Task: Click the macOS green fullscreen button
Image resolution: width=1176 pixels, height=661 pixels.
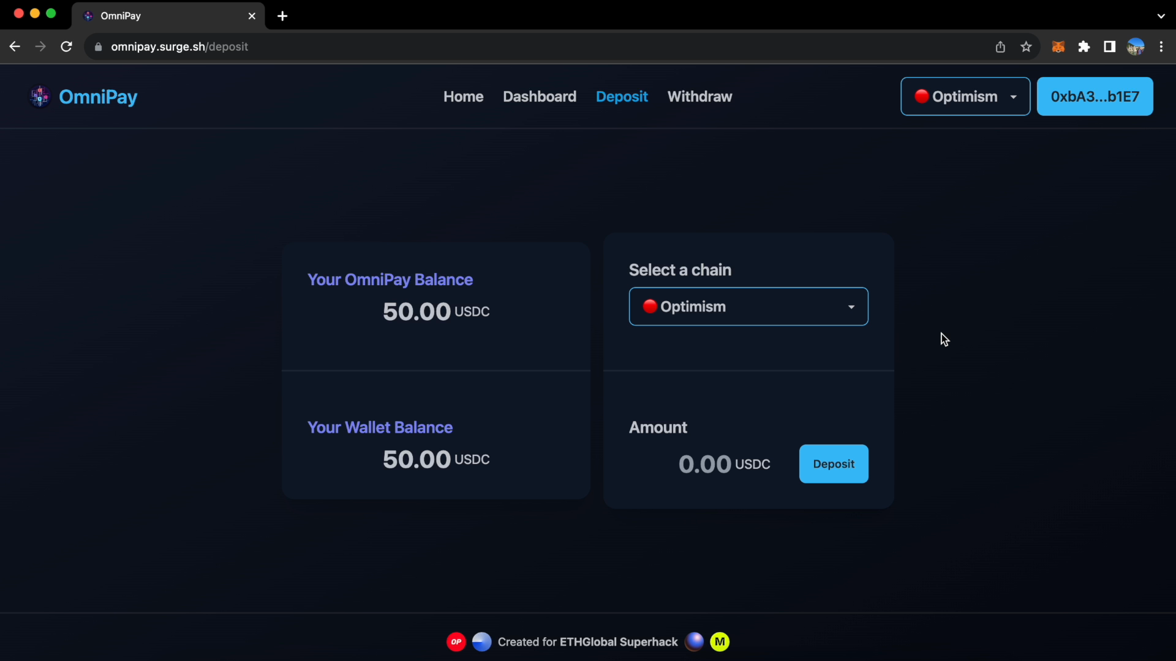Action: click(51, 13)
